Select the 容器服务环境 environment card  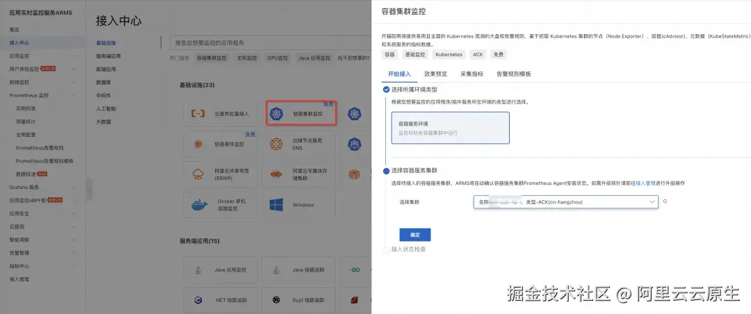tap(450, 128)
